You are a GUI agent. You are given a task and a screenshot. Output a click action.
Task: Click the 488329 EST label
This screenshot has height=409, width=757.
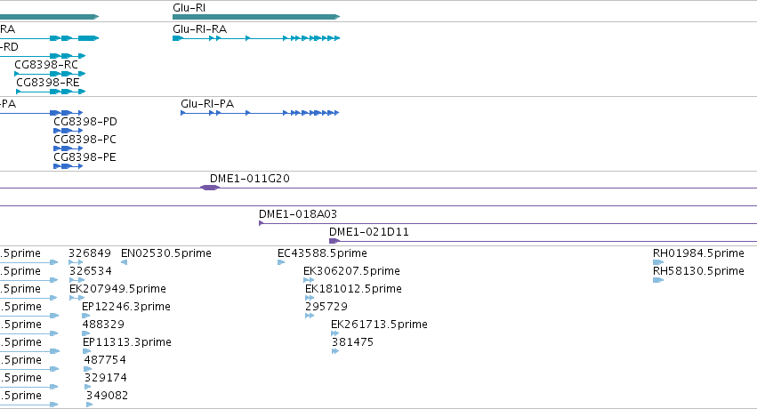click(103, 325)
